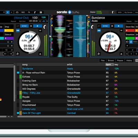Click bottom-left round icon on left deck
The height and width of the screenshot is (138, 138).
pyautogui.click(x=18, y=54)
